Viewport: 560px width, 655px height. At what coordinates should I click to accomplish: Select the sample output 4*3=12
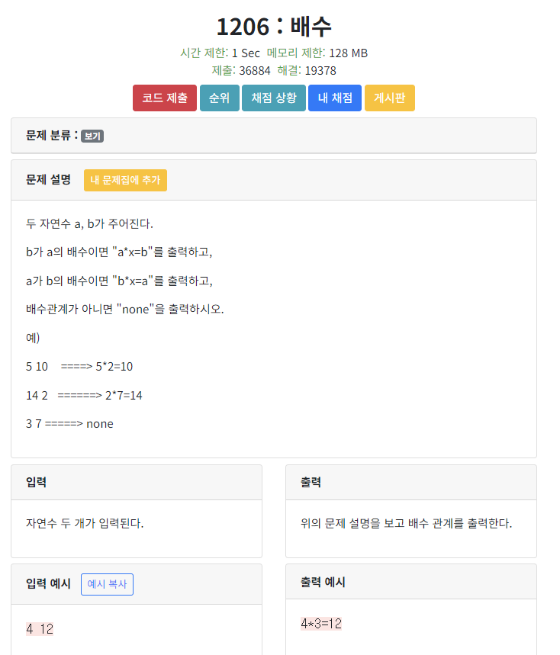(x=320, y=622)
